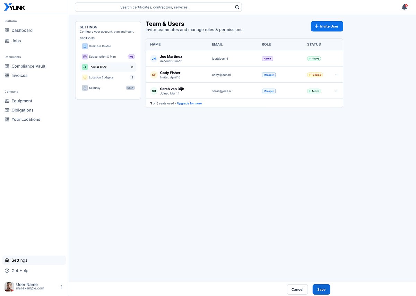Select the Business Profile section
This screenshot has width=416, height=296.
click(108, 46)
